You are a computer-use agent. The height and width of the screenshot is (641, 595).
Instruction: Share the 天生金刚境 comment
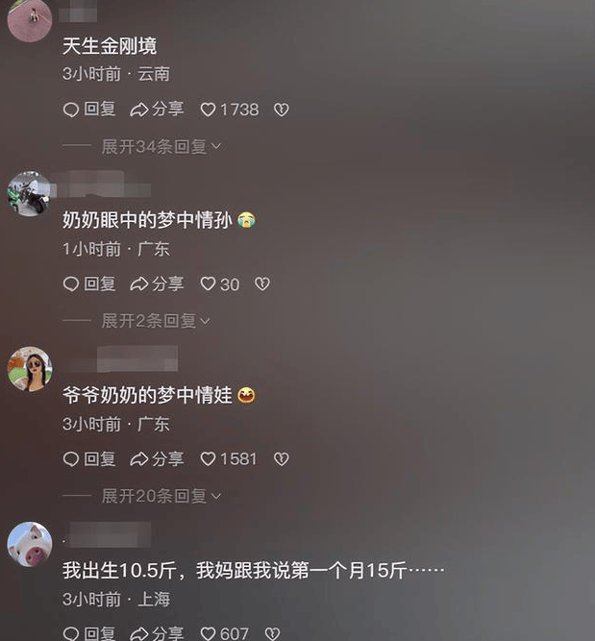pos(157,110)
